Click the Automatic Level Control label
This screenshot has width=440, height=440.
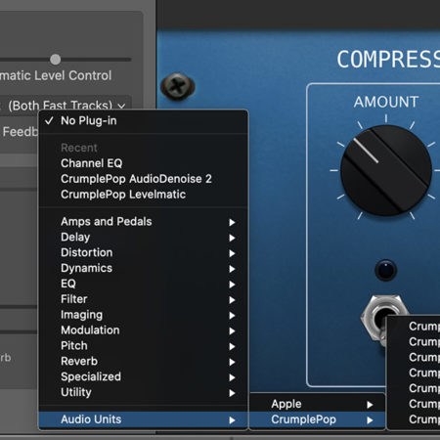(56, 75)
